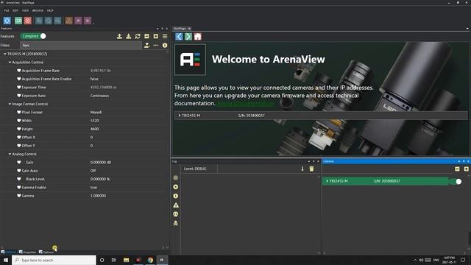Screen dimensions: 471x265
Task: Open the Arena Documentation link
Action: coord(245,103)
